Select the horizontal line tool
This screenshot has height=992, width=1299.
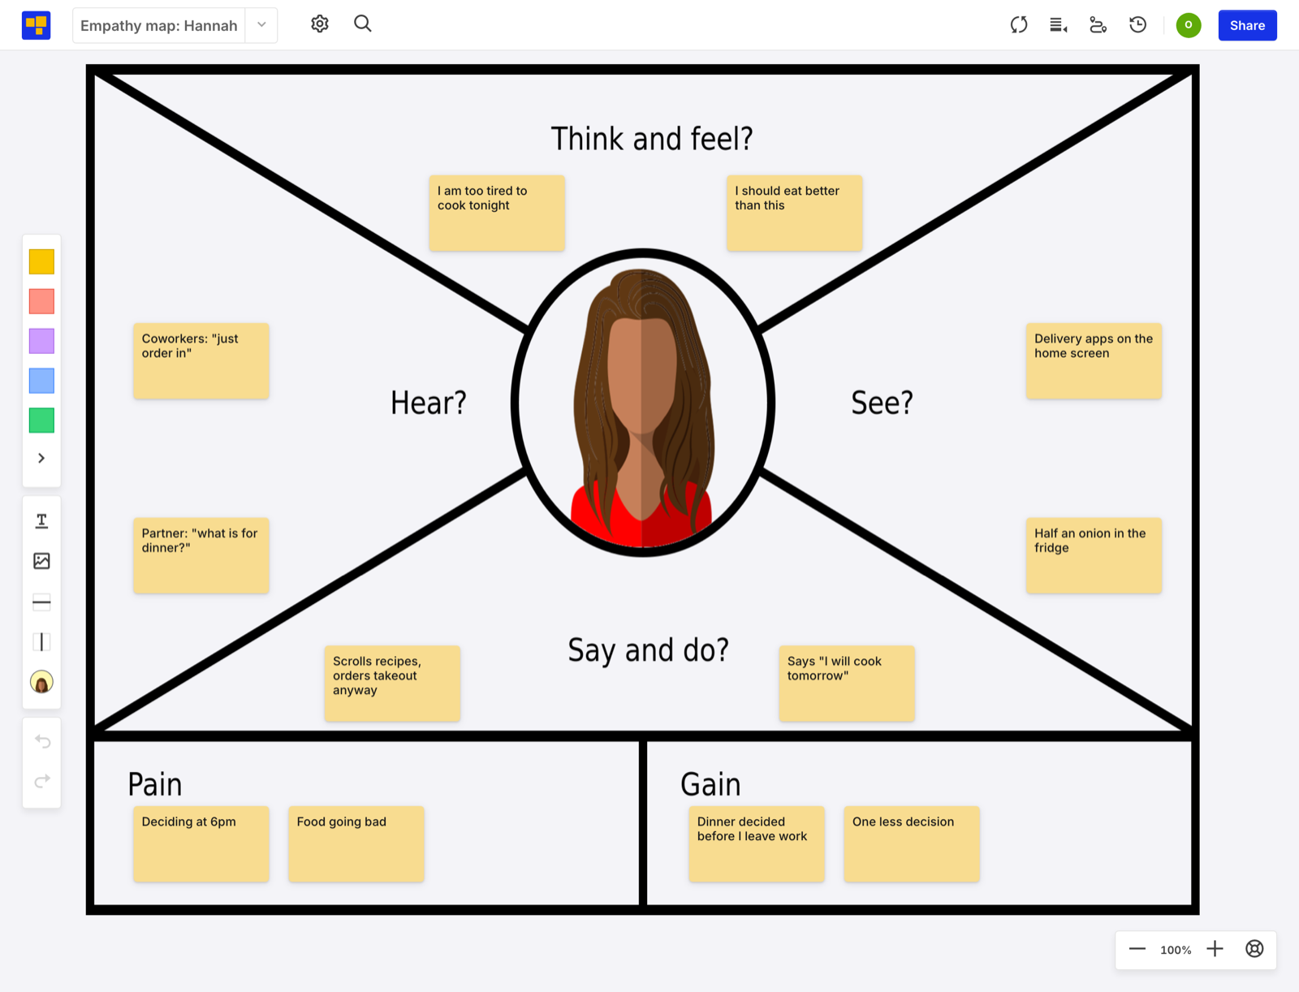click(x=41, y=602)
